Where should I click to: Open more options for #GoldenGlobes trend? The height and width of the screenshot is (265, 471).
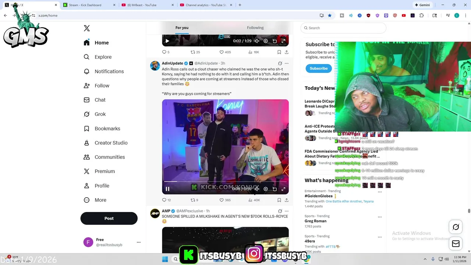pos(380,192)
